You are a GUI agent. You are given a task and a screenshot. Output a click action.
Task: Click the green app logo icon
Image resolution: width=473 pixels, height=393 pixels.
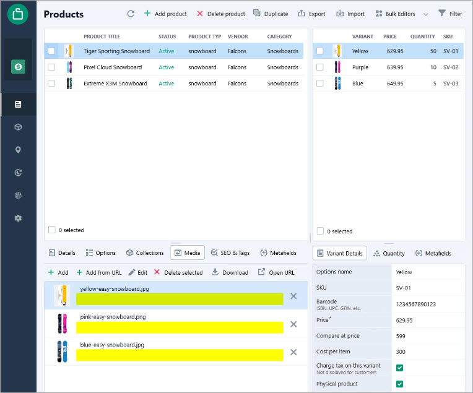tap(18, 14)
